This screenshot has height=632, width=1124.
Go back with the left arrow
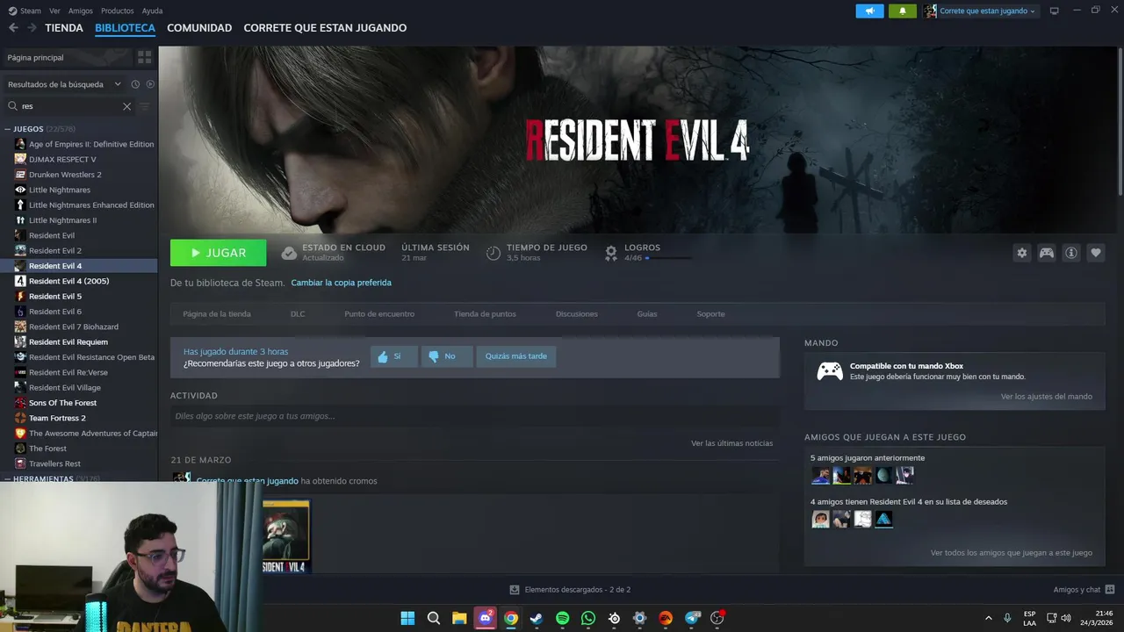click(13, 28)
